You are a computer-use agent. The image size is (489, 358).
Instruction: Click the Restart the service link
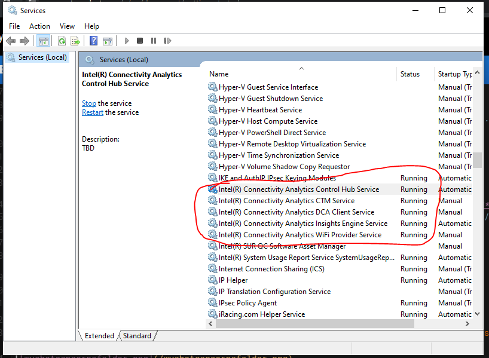(x=92, y=112)
